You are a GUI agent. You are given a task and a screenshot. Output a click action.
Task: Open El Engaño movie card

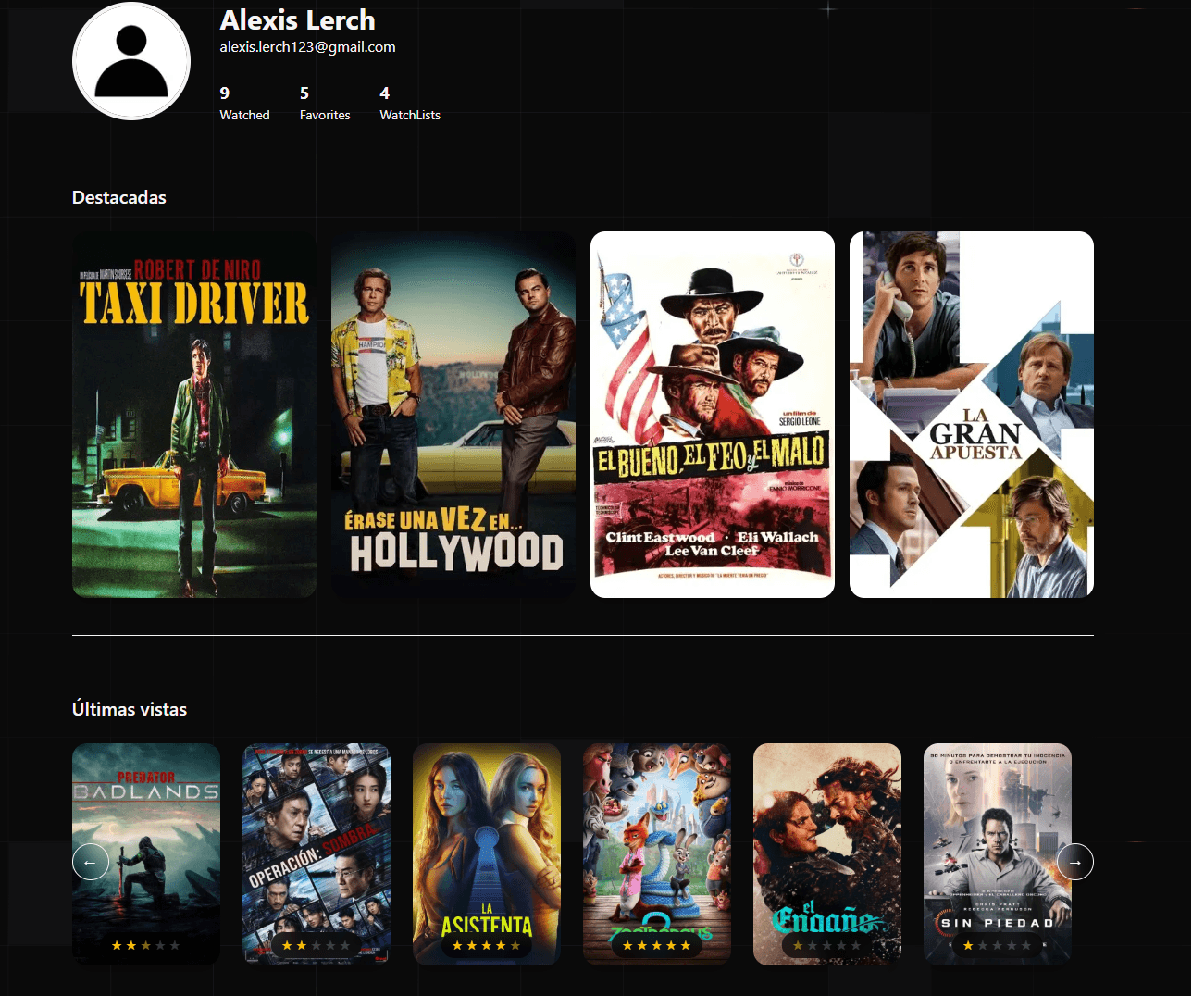point(827,833)
